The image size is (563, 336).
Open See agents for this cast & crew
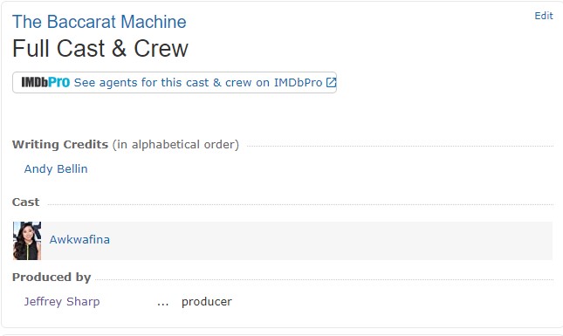click(198, 83)
